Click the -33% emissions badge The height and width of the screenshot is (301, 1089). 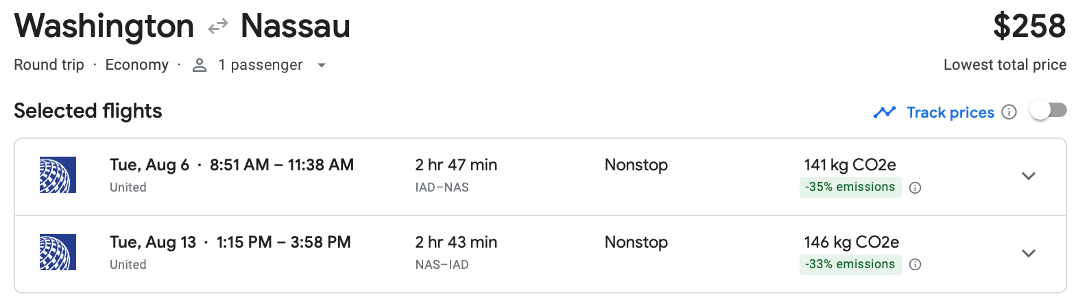(x=850, y=265)
